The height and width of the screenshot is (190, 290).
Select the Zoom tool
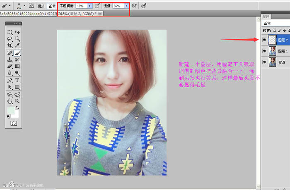pos(17,101)
